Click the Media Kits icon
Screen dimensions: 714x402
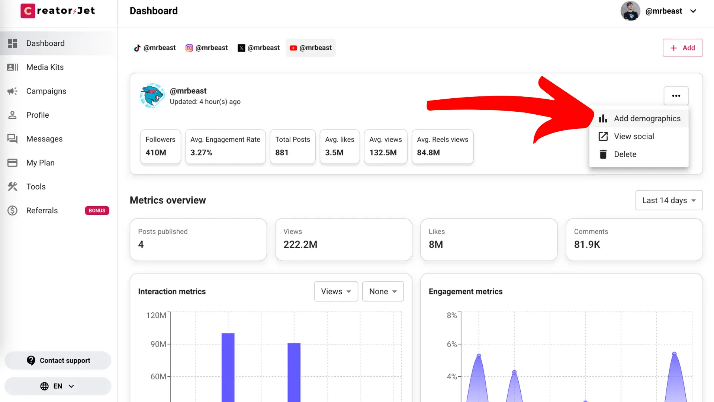pos(12,67)
